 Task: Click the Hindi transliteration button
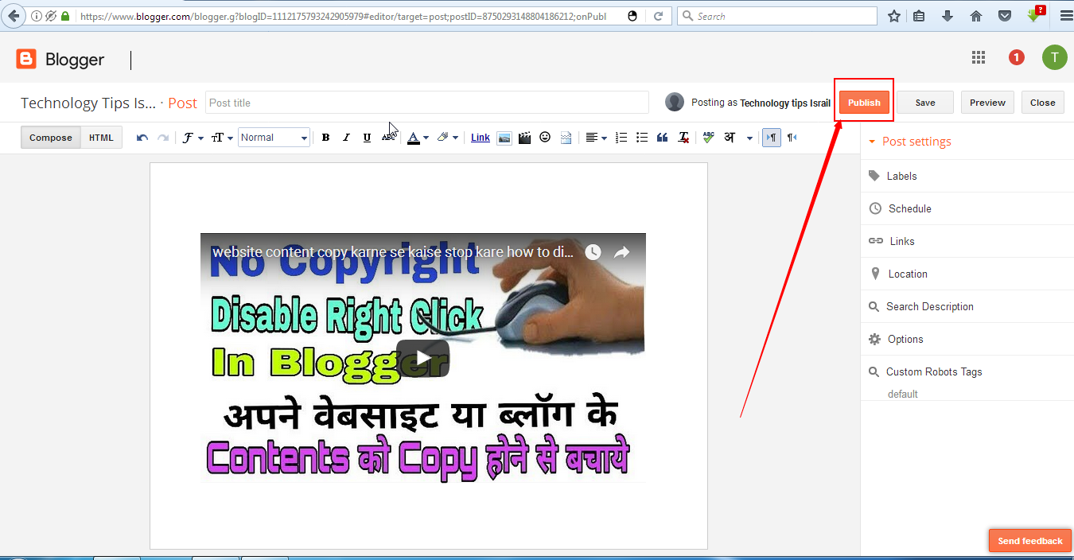(x=730, y=138)
